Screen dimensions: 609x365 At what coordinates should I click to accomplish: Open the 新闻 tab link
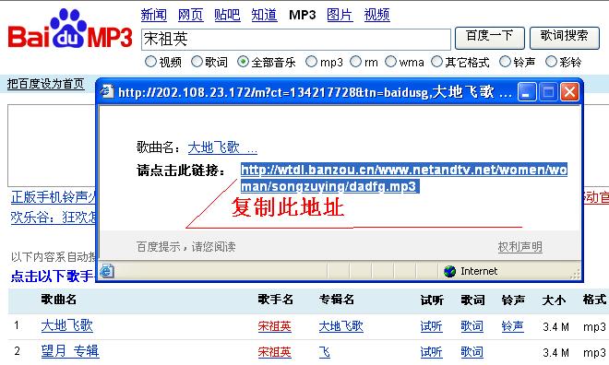154,15
